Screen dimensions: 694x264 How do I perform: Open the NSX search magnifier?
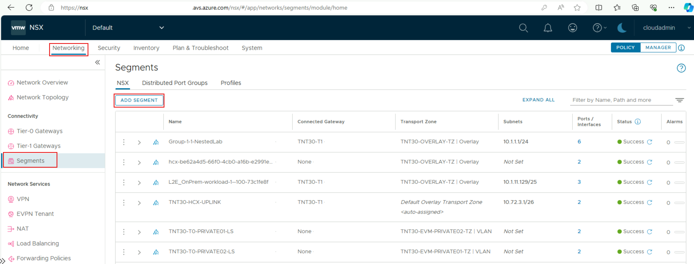[523, 28]
